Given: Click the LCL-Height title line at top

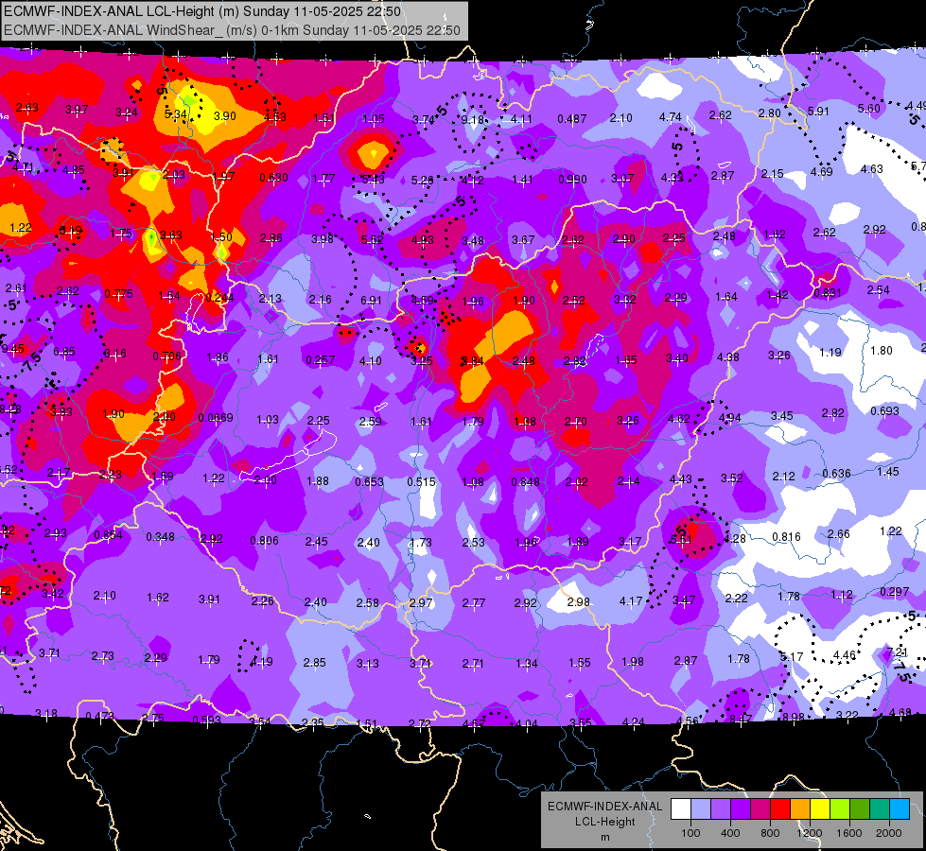Looking at the screenshot, I should tap(202, 11).
